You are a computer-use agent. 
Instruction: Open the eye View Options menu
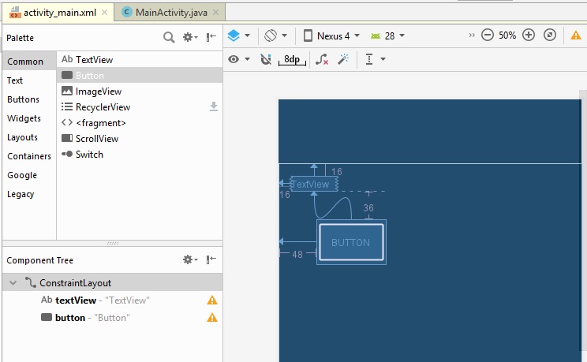point(238,59)
